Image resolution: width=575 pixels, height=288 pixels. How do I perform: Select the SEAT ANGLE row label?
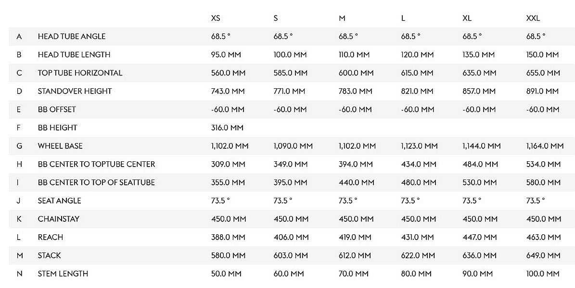(59, 201)
